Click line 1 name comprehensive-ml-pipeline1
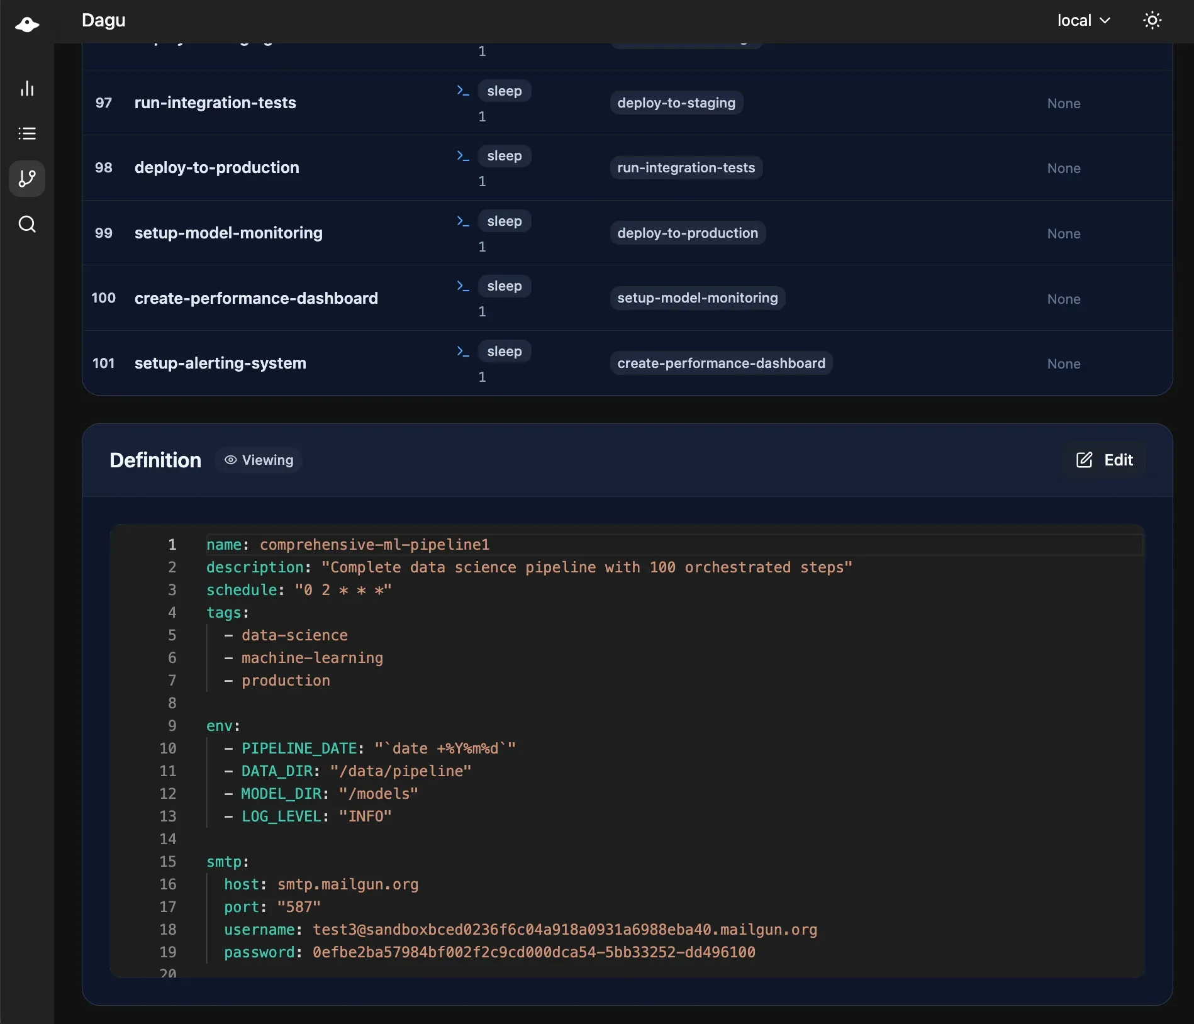1194x1024 pixels. (348, 545)
